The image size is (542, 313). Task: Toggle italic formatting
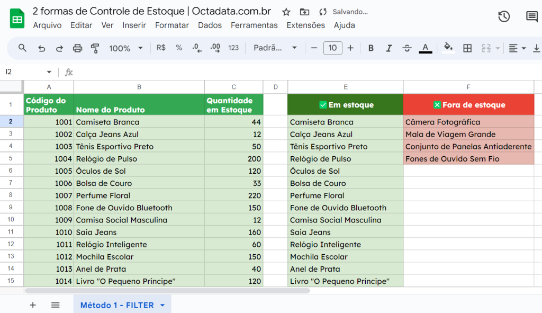pos(389,48)
